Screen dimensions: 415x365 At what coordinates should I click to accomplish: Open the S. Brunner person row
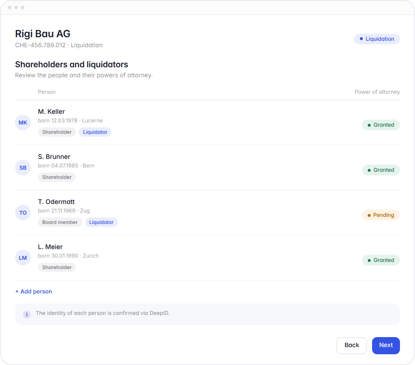pos(207,167)
